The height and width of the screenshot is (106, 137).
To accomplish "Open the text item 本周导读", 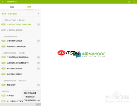I will [10, 96].
